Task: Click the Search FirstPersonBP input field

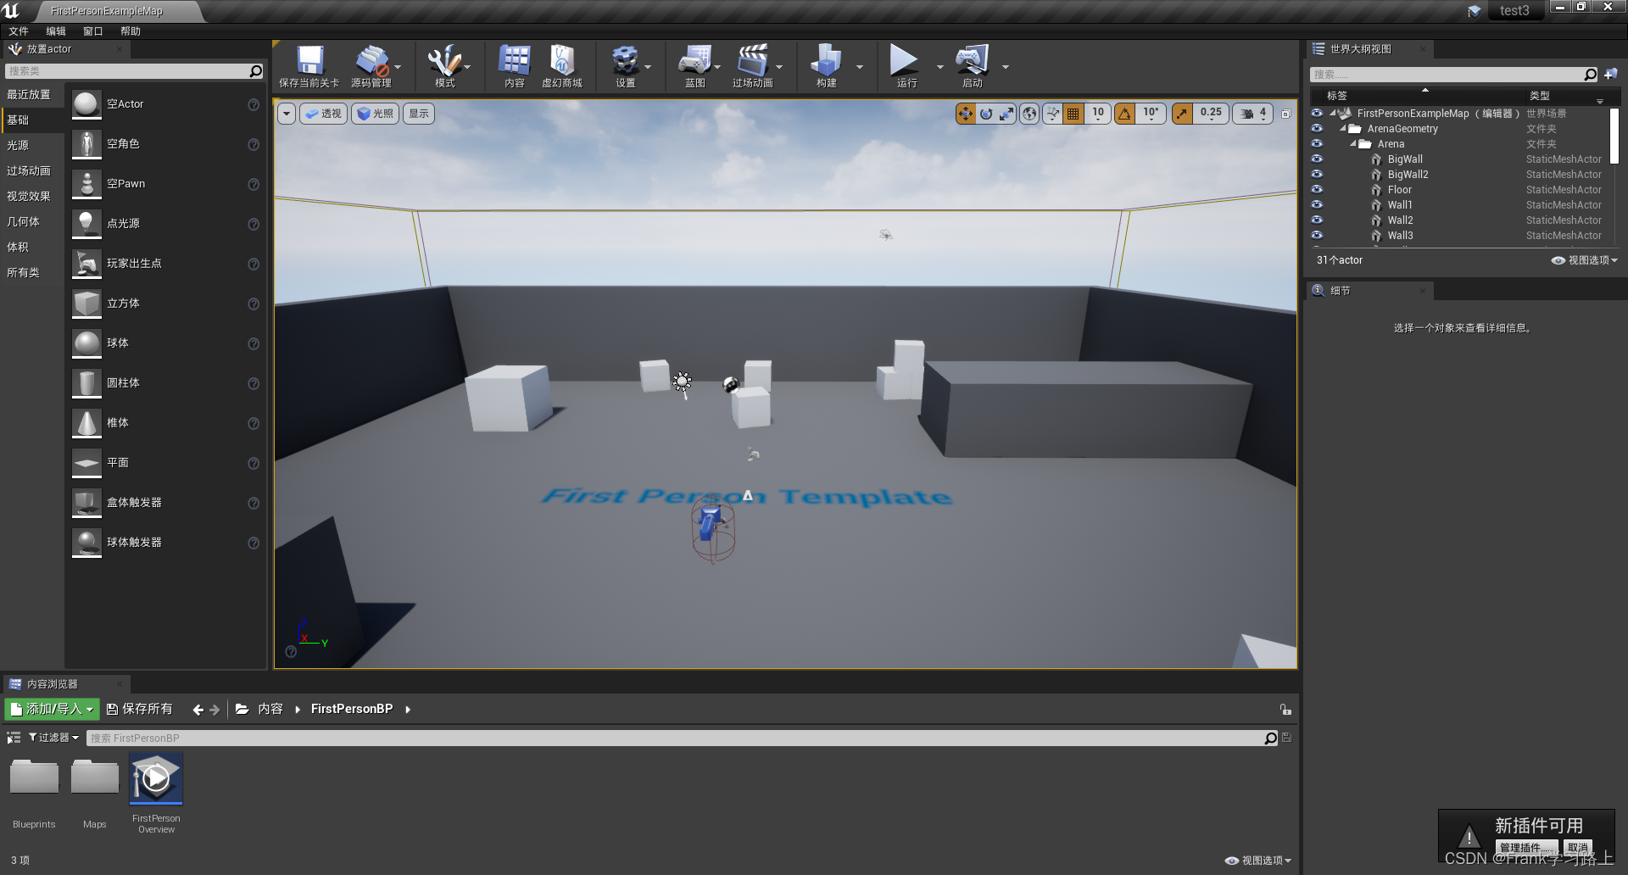Action: [683, 738]
